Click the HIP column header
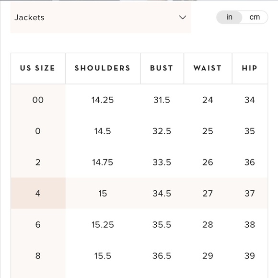Screen dimensions: 278x278 point(250,68)
